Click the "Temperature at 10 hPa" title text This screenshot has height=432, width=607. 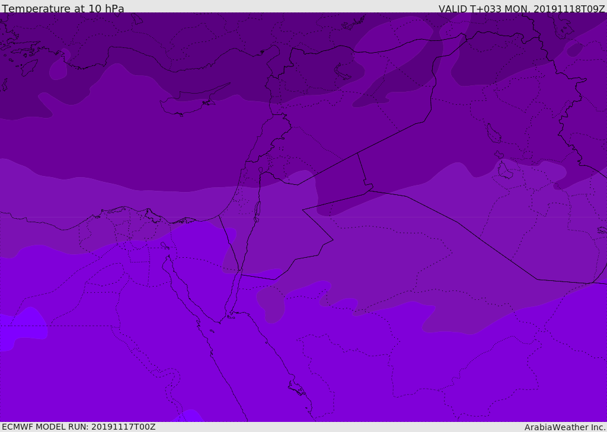pos(63,8)
